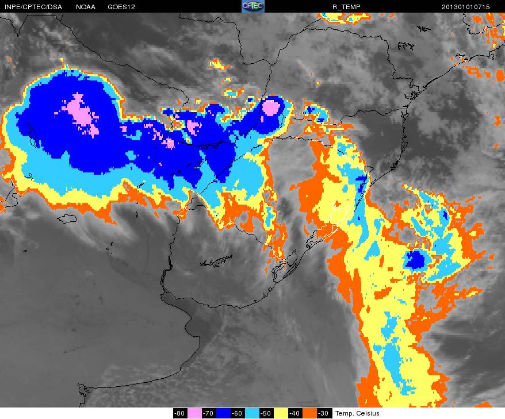Click the CPTEC logo in the header

[x=253, y=6]
